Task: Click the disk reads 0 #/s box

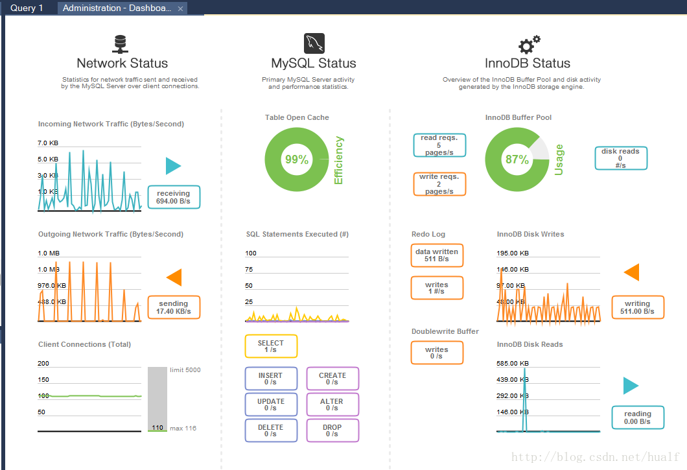Action: (621, 158)
